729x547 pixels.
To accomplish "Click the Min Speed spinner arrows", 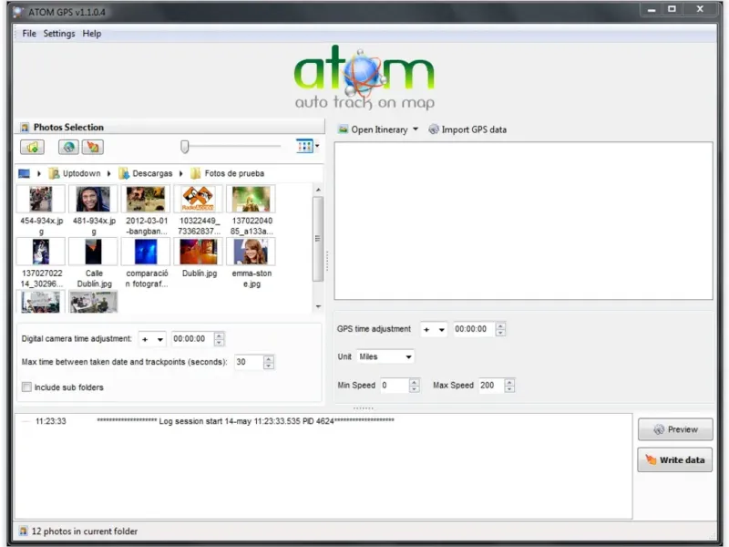I will tap(415, 386).
